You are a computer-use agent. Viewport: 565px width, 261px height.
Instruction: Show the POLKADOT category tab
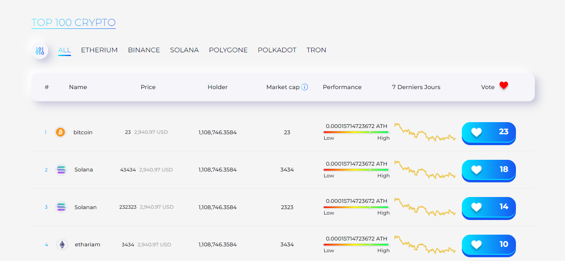click(x=277, y=50)
